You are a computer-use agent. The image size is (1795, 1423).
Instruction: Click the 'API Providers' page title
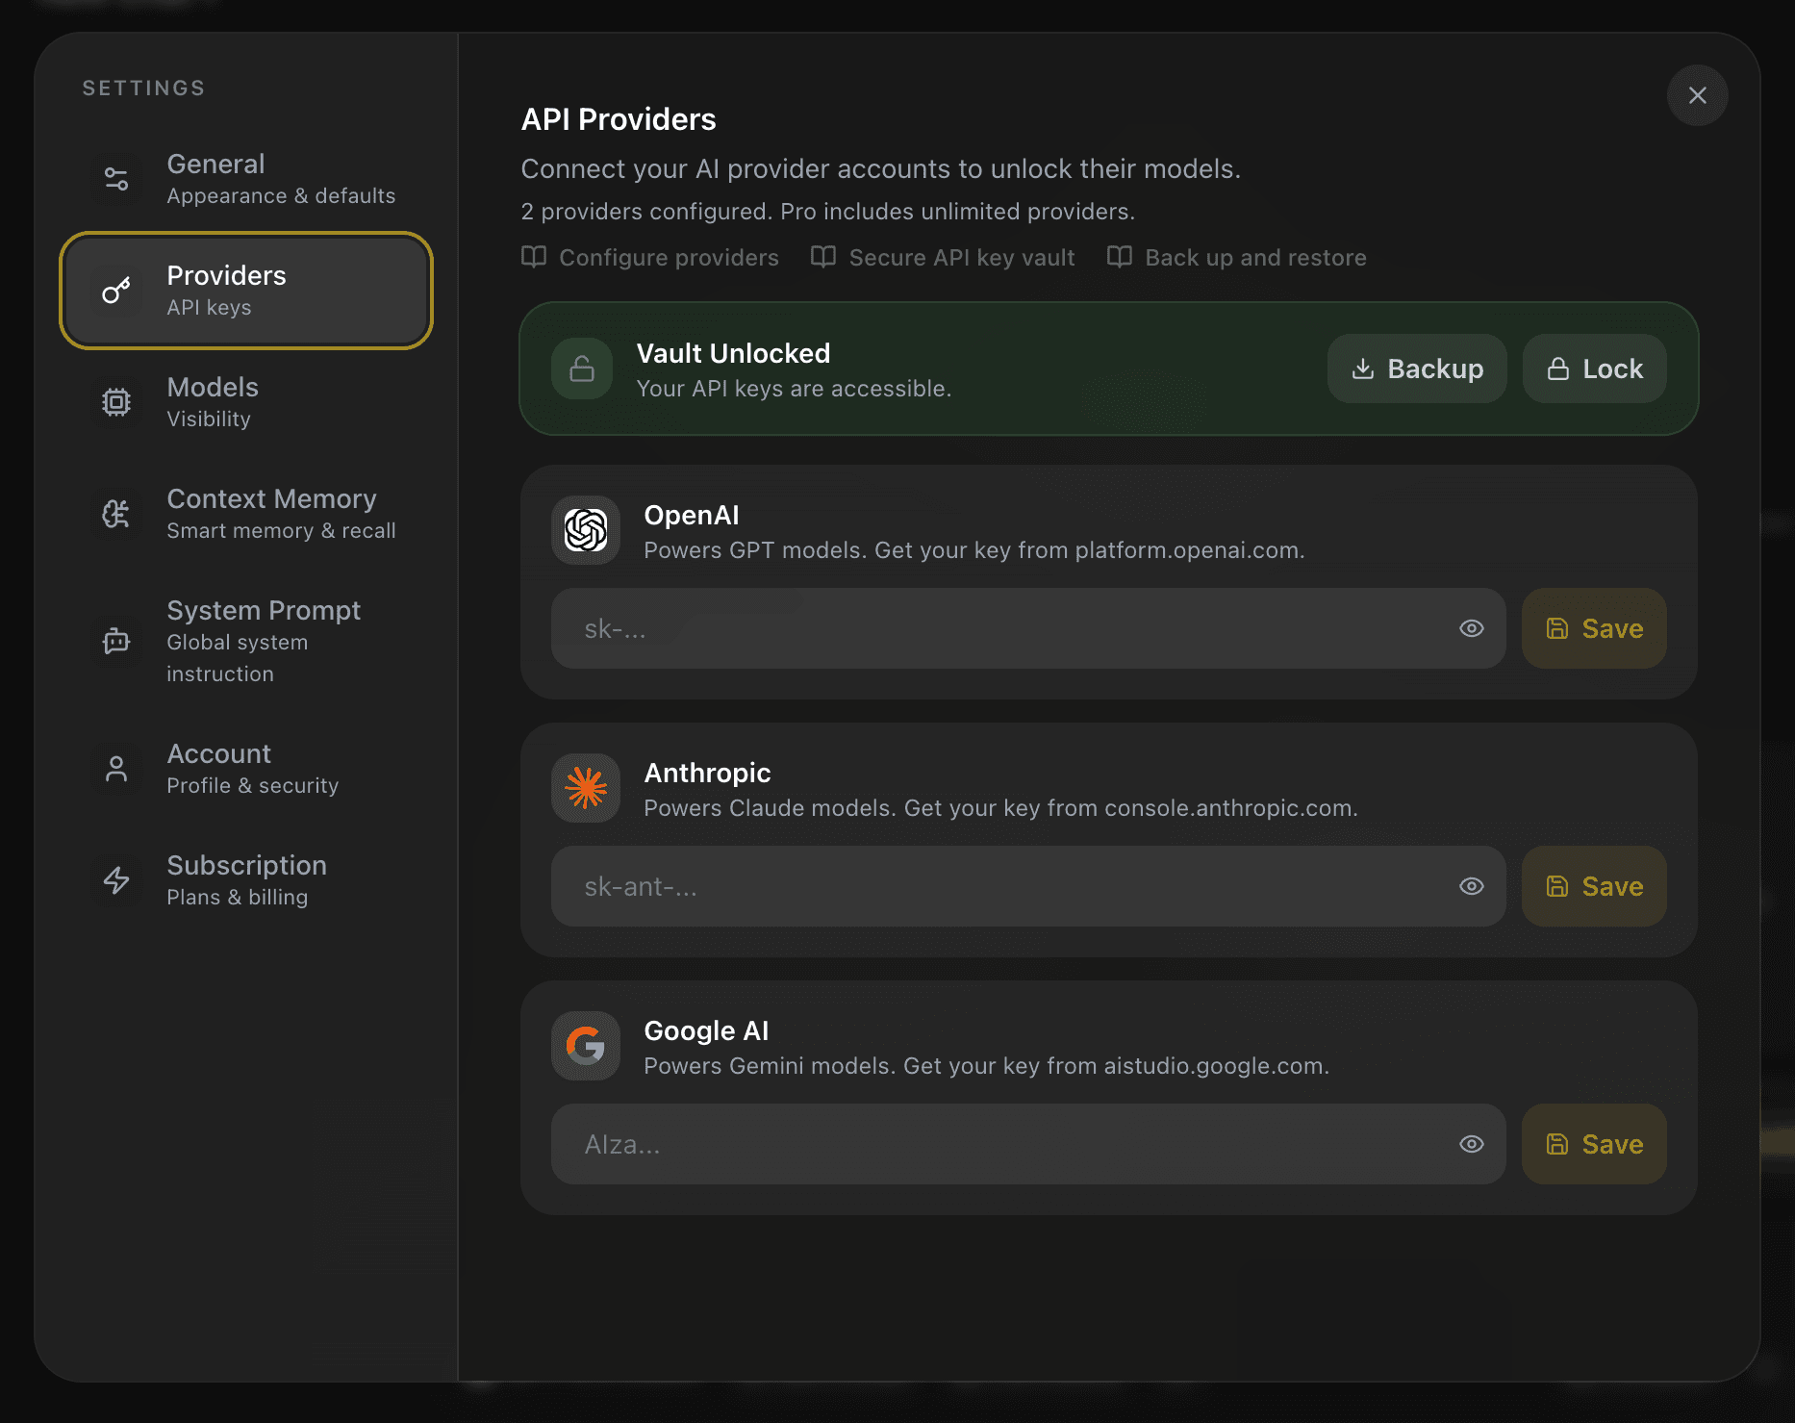(x=619, y=119)
